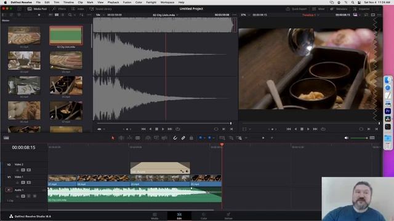Stop playback in the source viewer
This screenshot has height=221, width=394.
[x=156, y=129]
